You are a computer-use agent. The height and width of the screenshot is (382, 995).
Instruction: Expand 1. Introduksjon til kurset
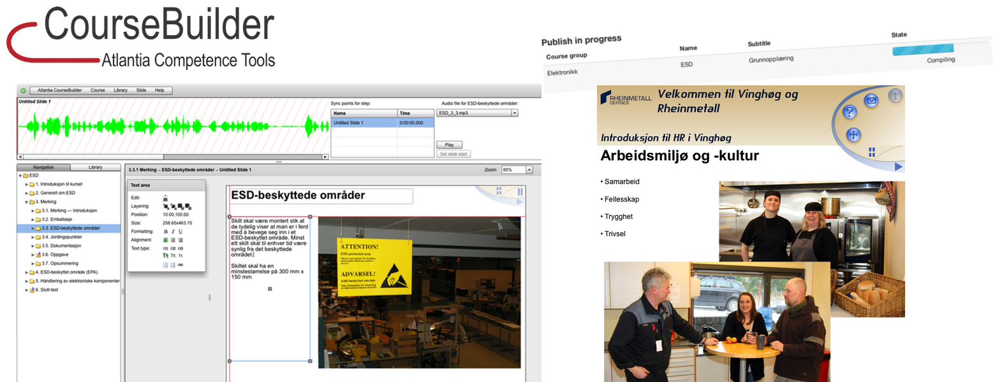(x=26, y=184)
